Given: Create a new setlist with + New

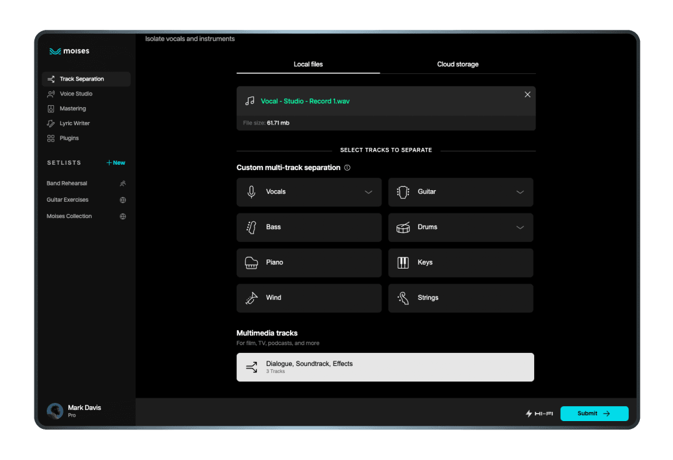Looking at the screenshot, I should pos(116,163).
